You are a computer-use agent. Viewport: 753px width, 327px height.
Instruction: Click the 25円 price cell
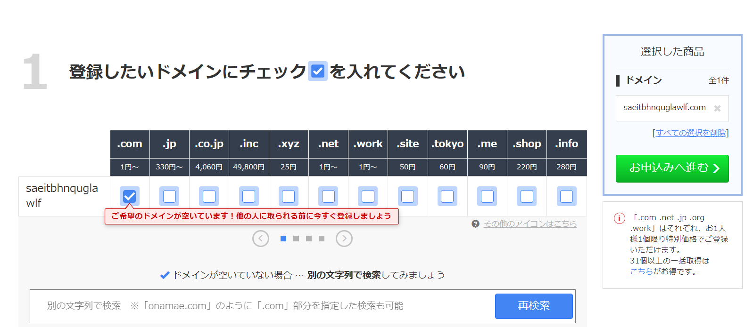pos(289,167)
